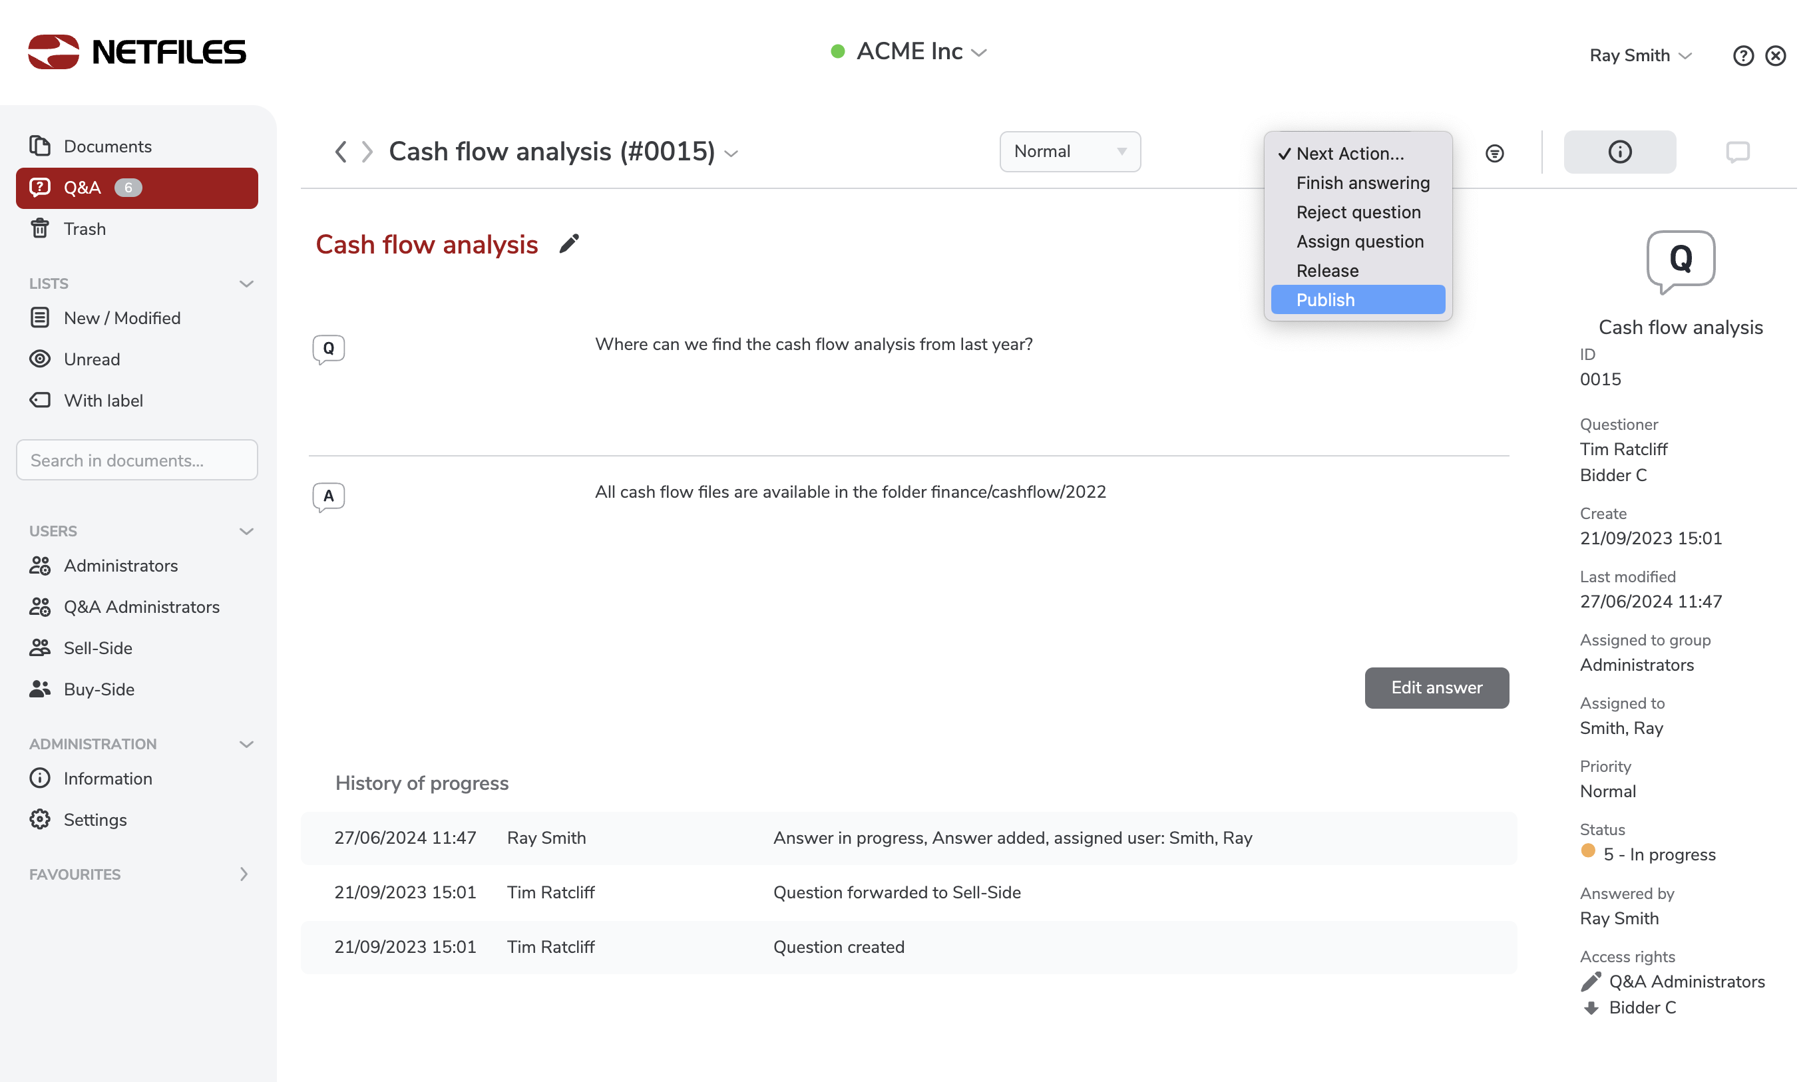The width and height of the screenshot is (1817, 1082).
Task: Expand the FAVOURITES section
Action: pos(244,874)
